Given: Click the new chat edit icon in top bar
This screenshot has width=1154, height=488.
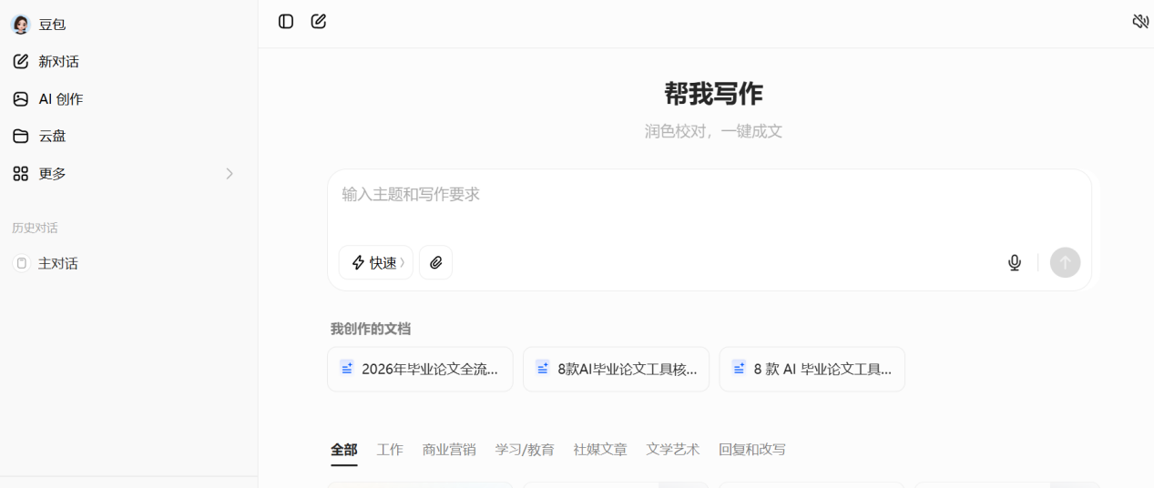Looking at the screenshot, I should [x=319, y=21].
